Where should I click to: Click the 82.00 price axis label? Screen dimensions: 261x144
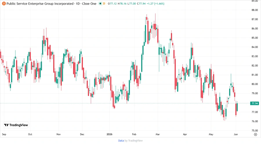tap(255, 66)
